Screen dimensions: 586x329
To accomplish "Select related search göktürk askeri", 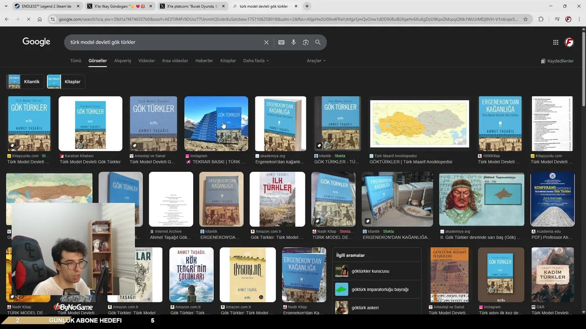I will 377,308.
